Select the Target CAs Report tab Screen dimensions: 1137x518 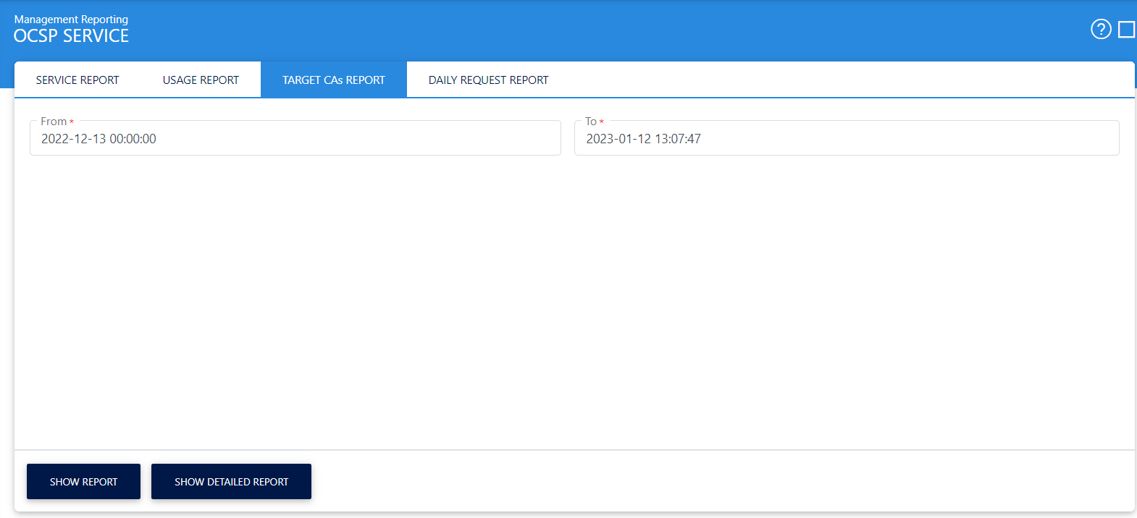coord(333,80)
